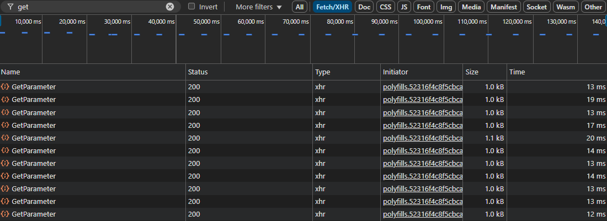
Task: Open the More filters dropdown
Action: 258,7
